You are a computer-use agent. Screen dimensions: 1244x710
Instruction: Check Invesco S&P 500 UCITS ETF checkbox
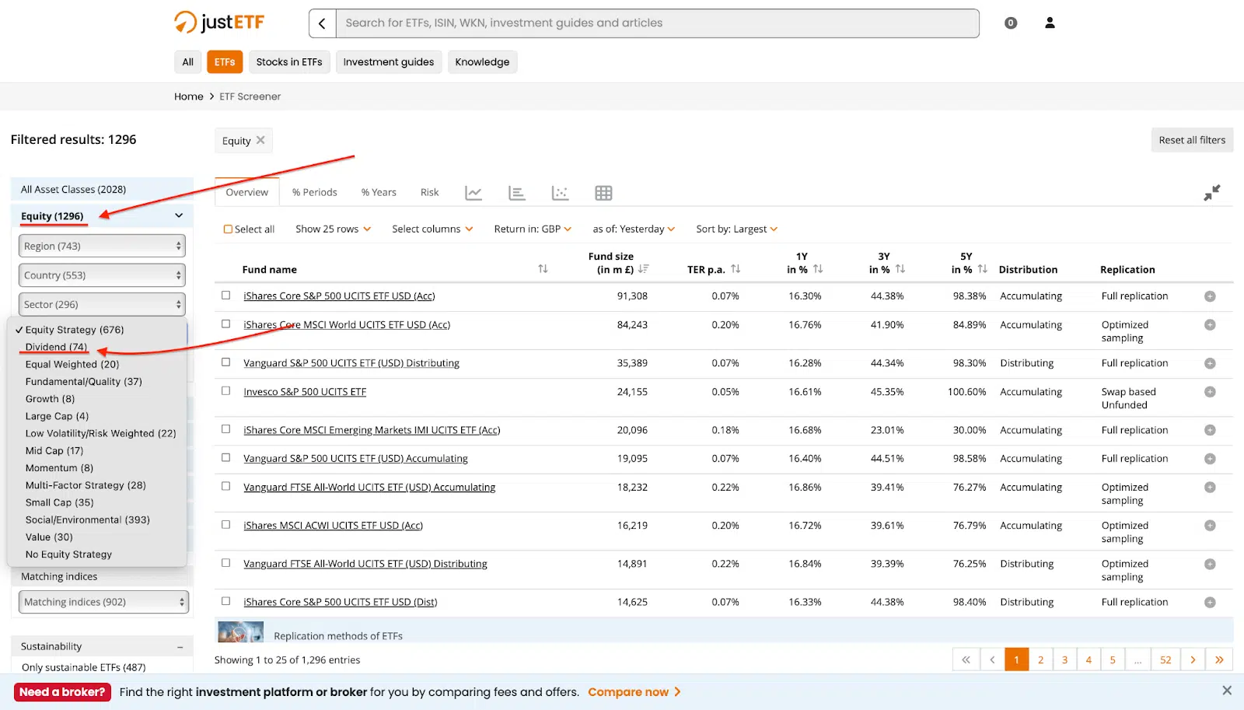click(x=225, y=391)
